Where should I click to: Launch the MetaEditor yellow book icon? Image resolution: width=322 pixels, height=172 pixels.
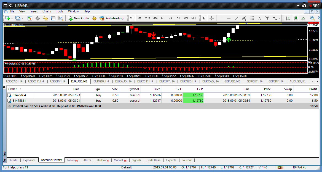coord(94,18)
